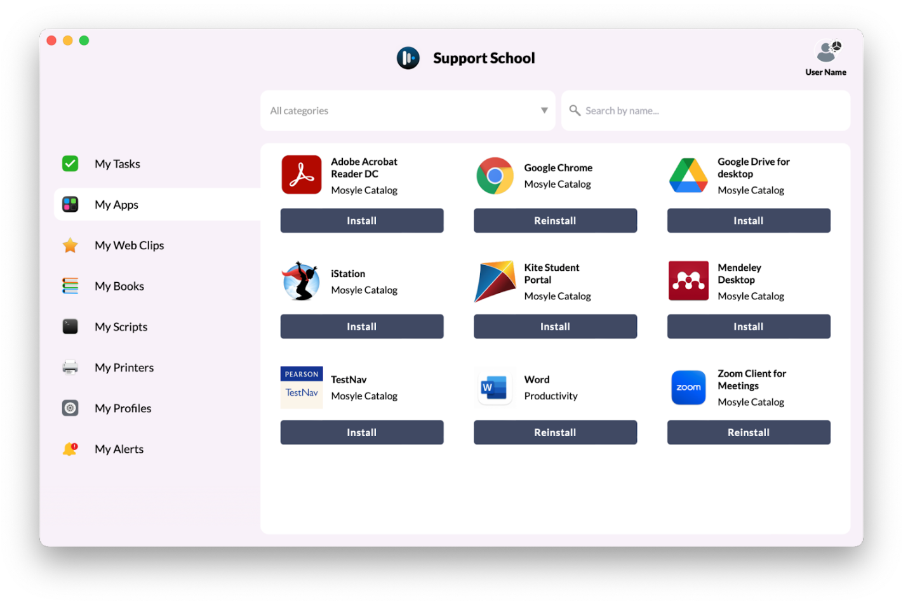View My Alerts notifications

119,449
